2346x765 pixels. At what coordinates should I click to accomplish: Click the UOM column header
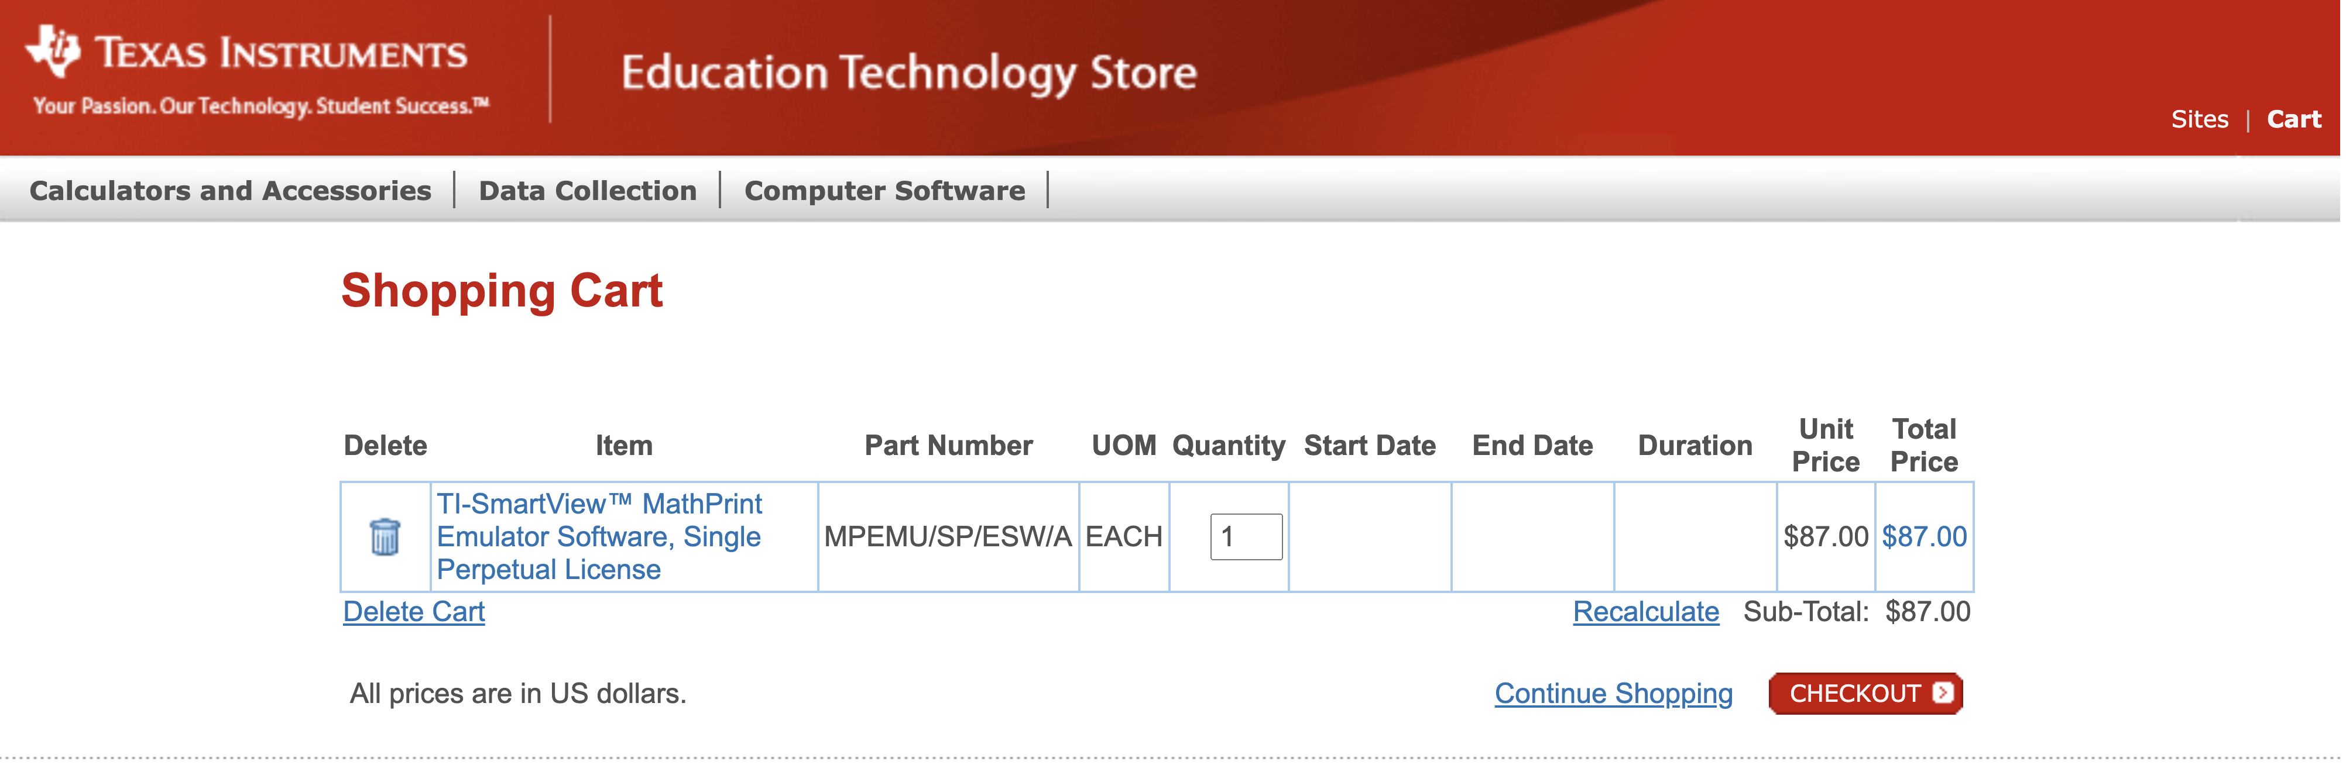point(1124,446)
